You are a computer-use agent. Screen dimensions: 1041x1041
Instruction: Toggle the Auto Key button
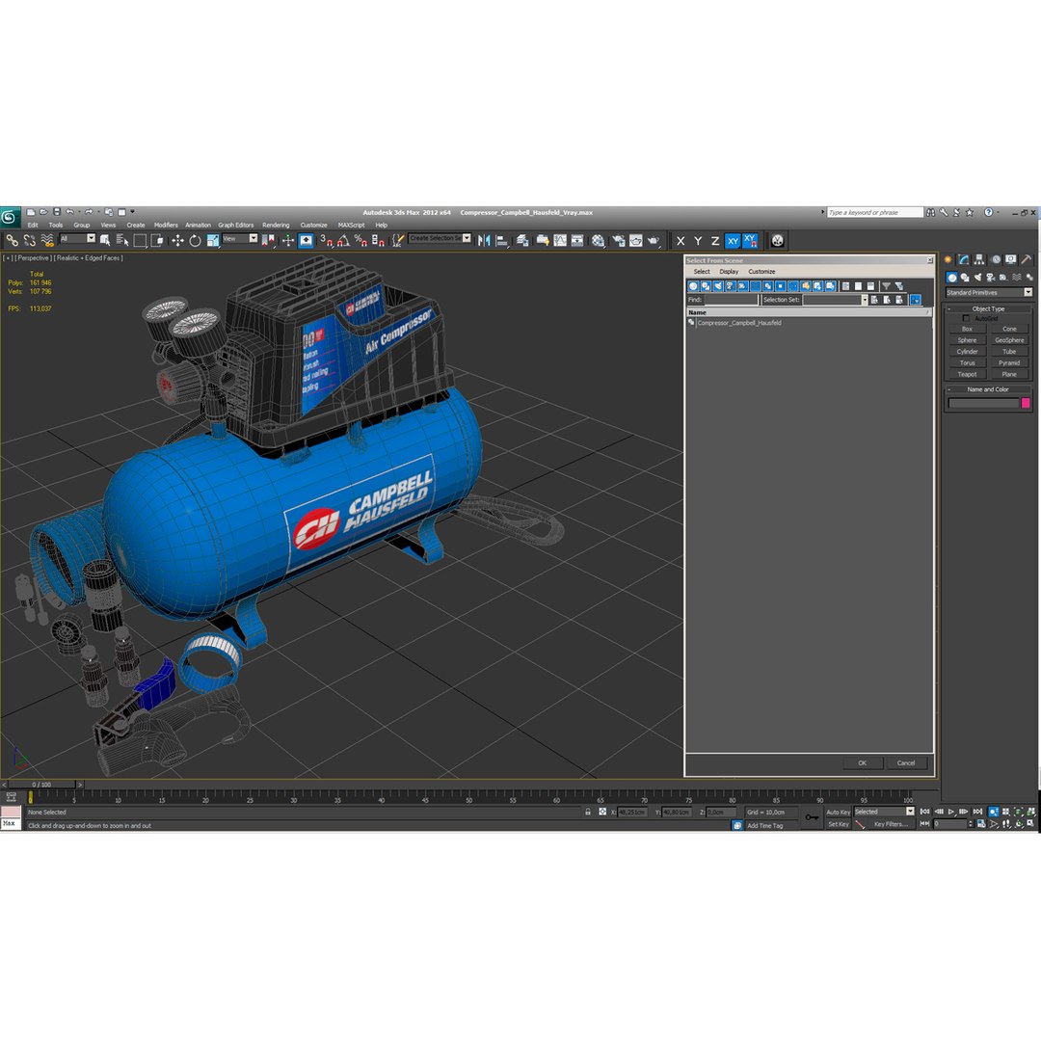(838, 812)
